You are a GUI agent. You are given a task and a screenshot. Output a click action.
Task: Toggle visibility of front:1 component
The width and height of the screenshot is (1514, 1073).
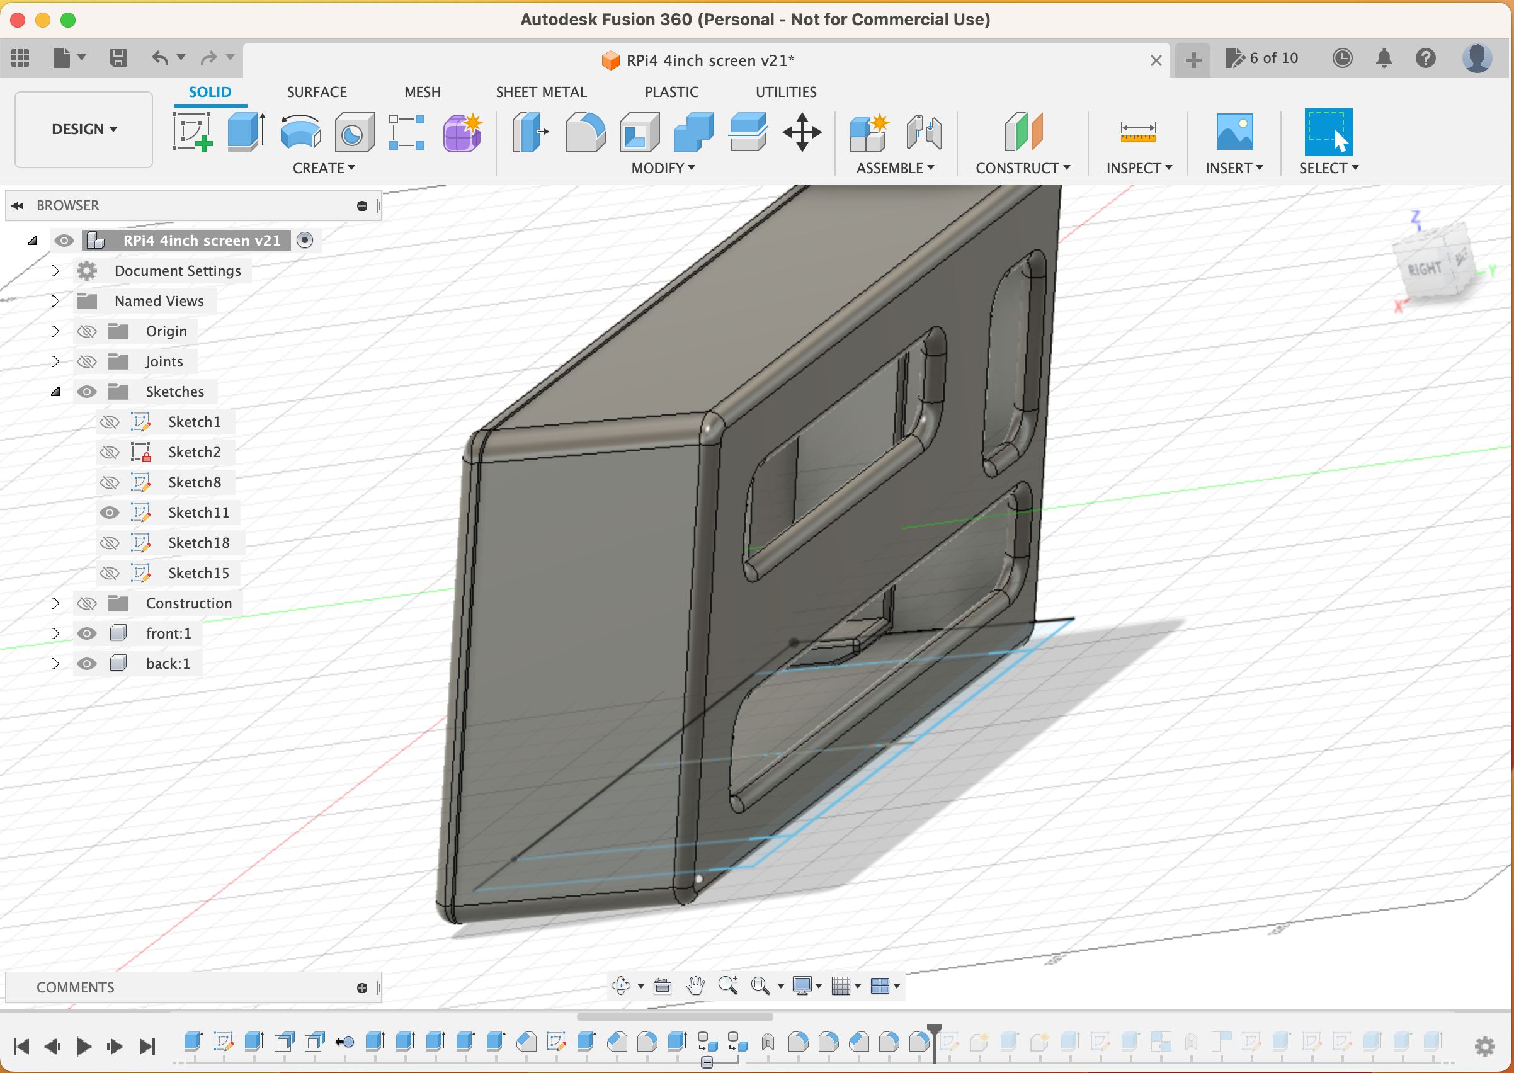(x=86, y=632)
